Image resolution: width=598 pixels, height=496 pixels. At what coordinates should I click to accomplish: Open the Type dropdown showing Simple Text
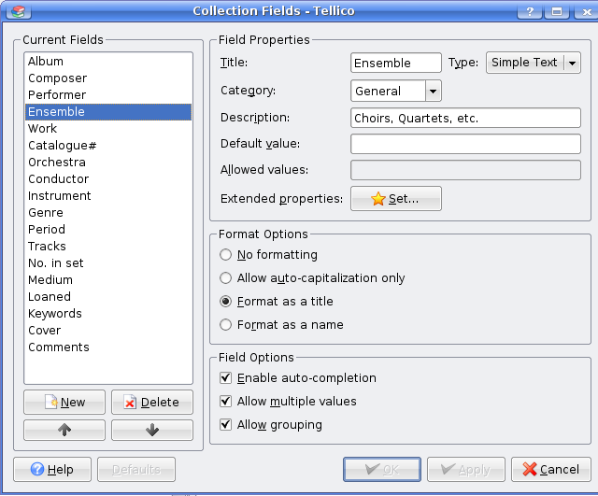coord(533,63)
